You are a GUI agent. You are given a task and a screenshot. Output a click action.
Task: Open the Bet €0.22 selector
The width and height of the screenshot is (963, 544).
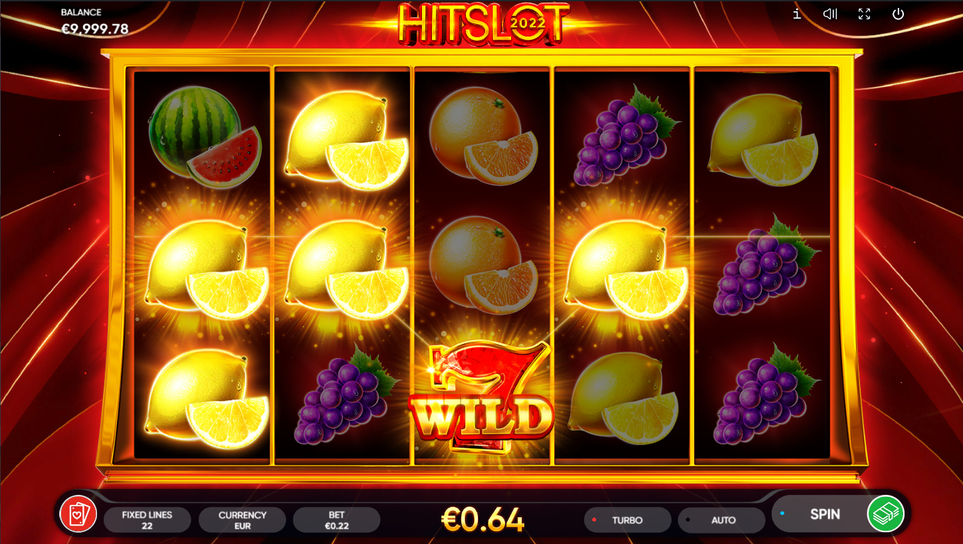pyautogui.click(x=336, y=520)
